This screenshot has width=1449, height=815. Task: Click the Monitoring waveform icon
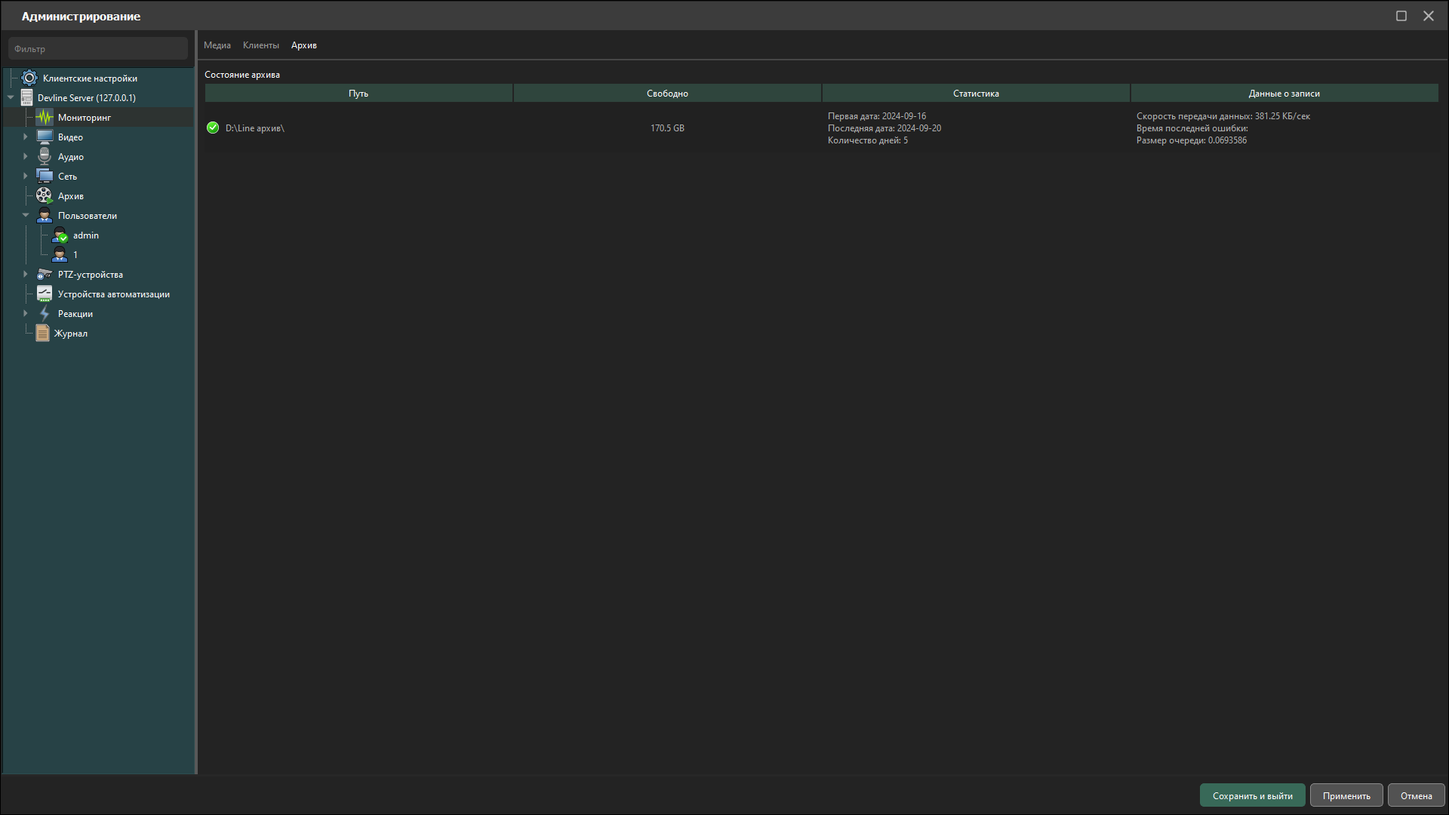pyautogui.click(x=45, y=118)
